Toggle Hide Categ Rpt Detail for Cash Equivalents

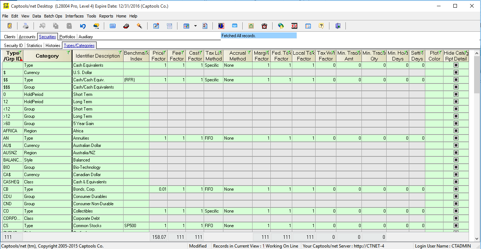[456, 65]
